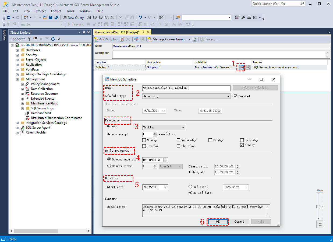Click the schedule Name text field
This screenshot has width=333, height=242.
coord(186,88)
